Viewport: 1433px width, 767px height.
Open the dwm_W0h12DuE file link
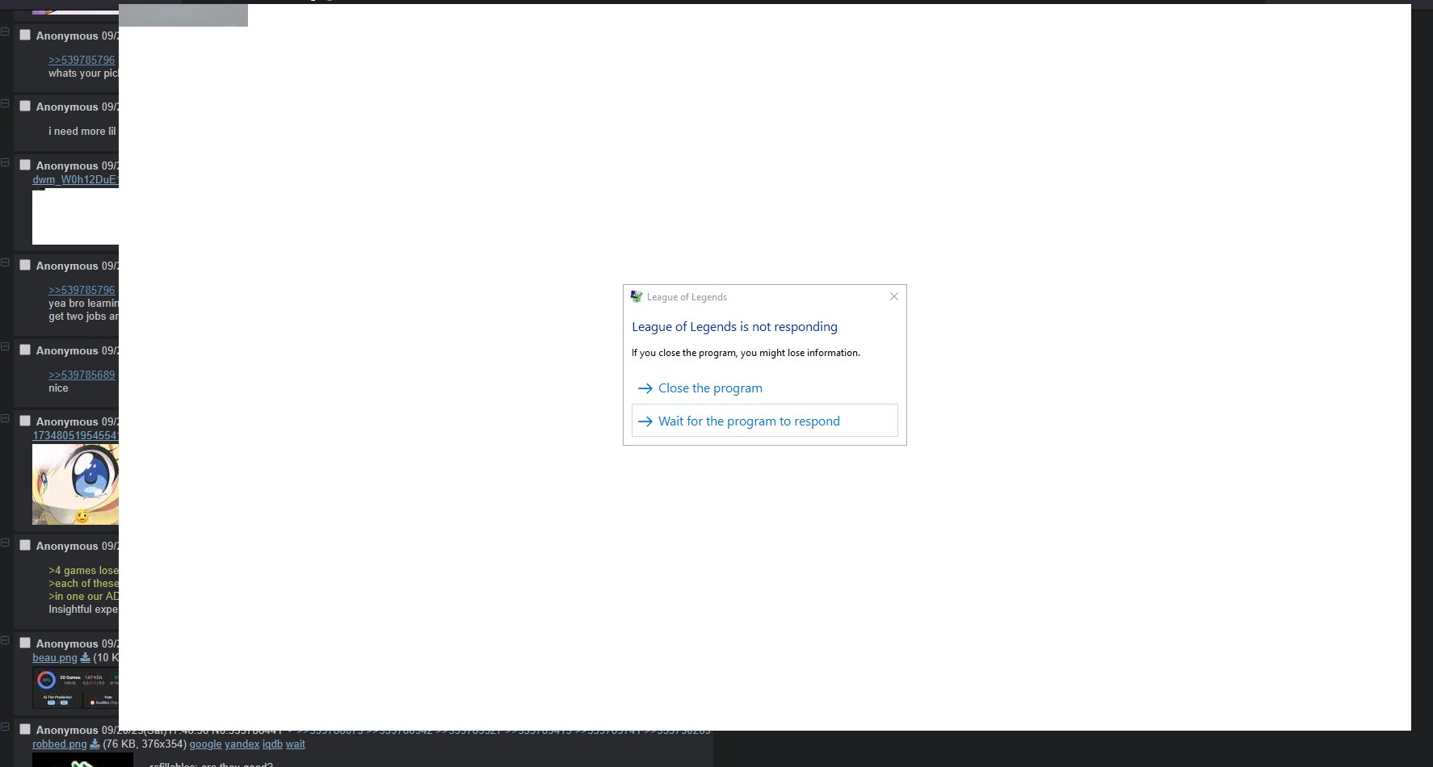pos(75,179)
